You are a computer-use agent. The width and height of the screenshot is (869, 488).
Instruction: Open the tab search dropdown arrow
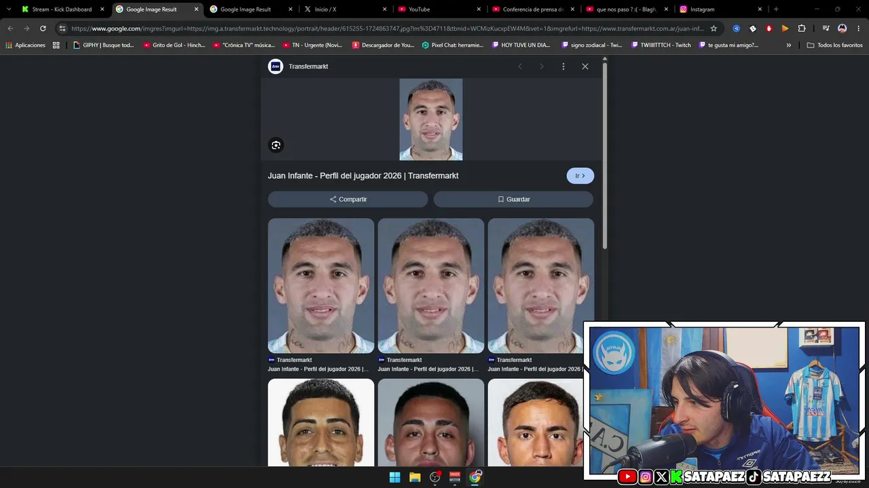coord(9,9)
